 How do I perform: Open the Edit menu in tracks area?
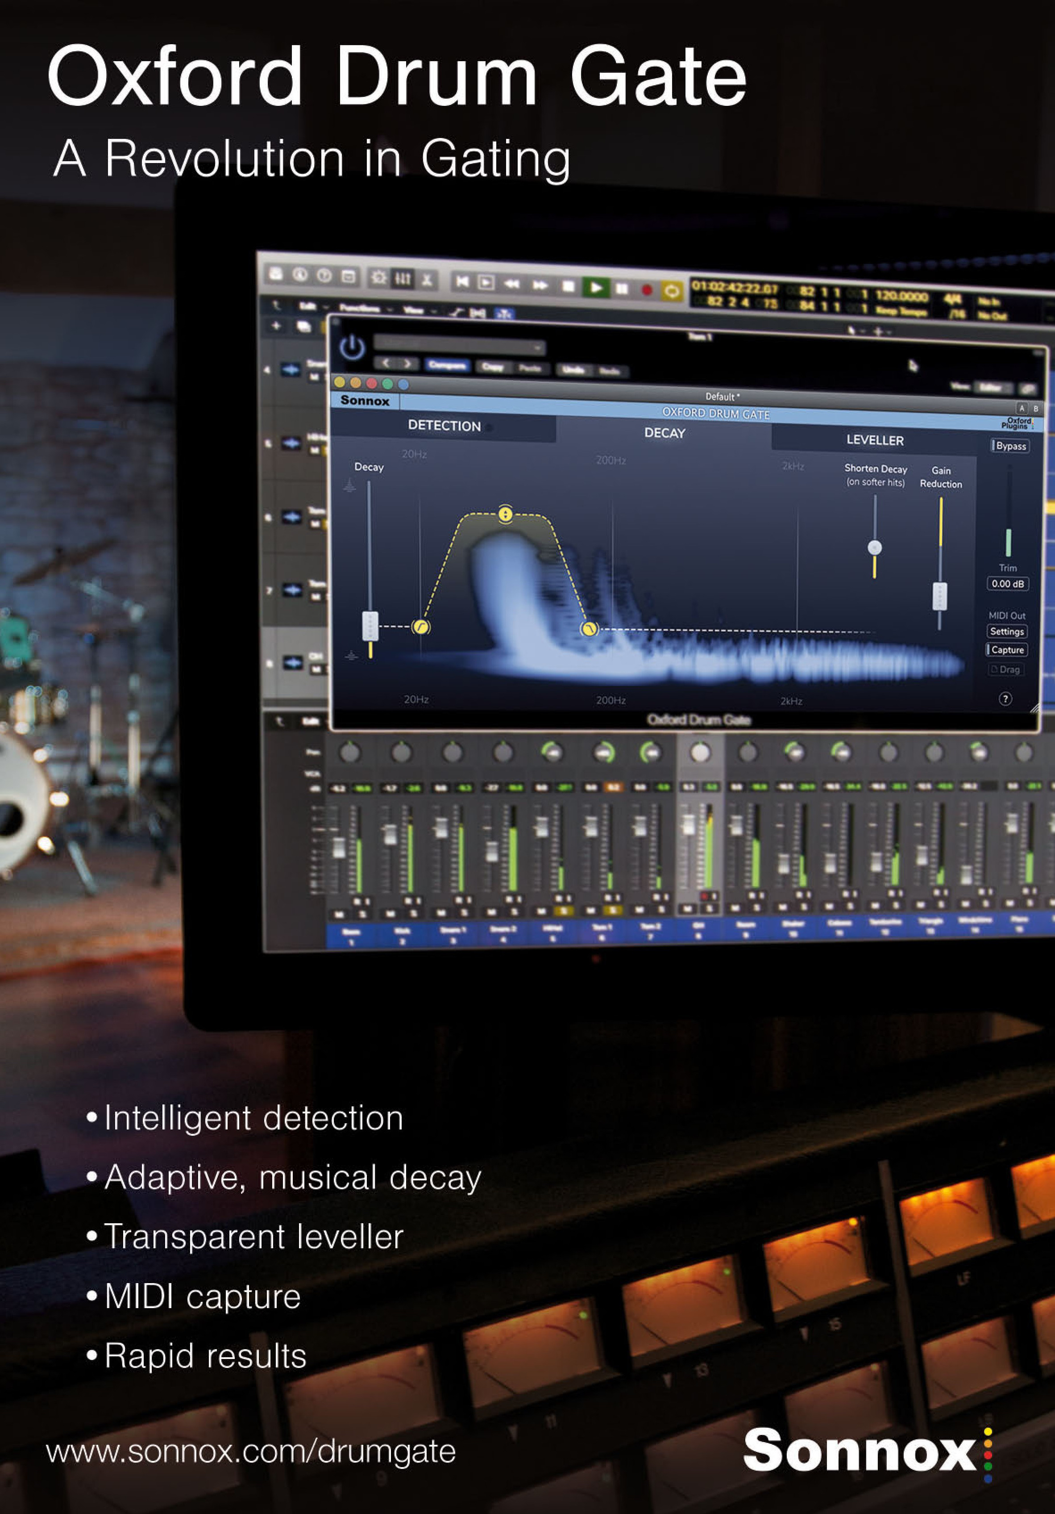(x=308, y=306)
